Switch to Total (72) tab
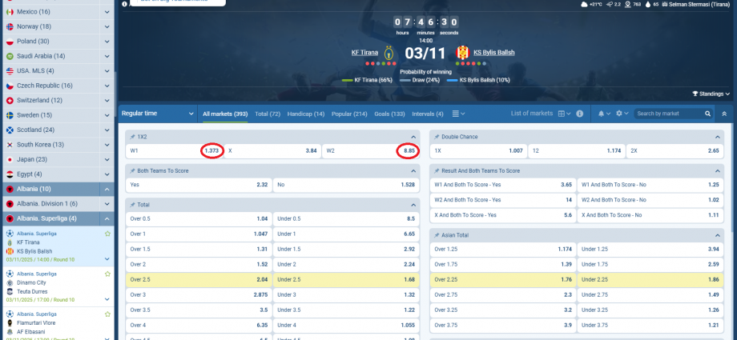Image resolution: width=737 pixels, height=340 pixels. point(268,114)
